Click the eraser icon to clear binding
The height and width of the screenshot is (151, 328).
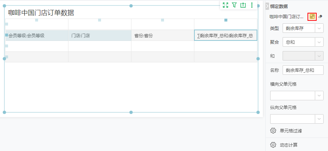pos(321,17)
